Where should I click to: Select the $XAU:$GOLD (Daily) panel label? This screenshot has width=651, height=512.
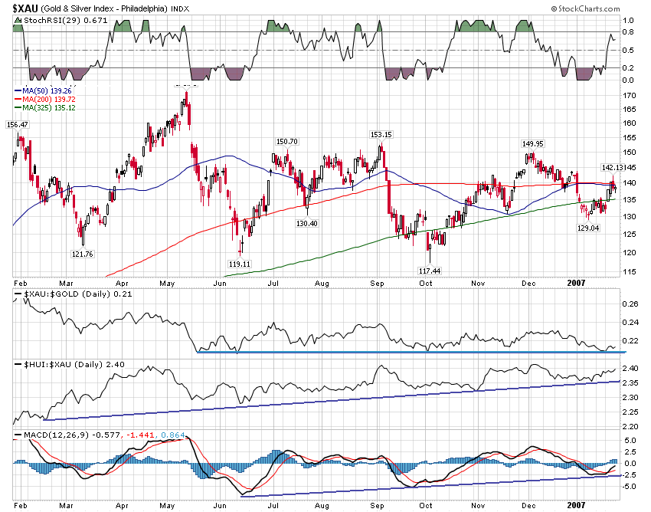(x=61, y=295)
